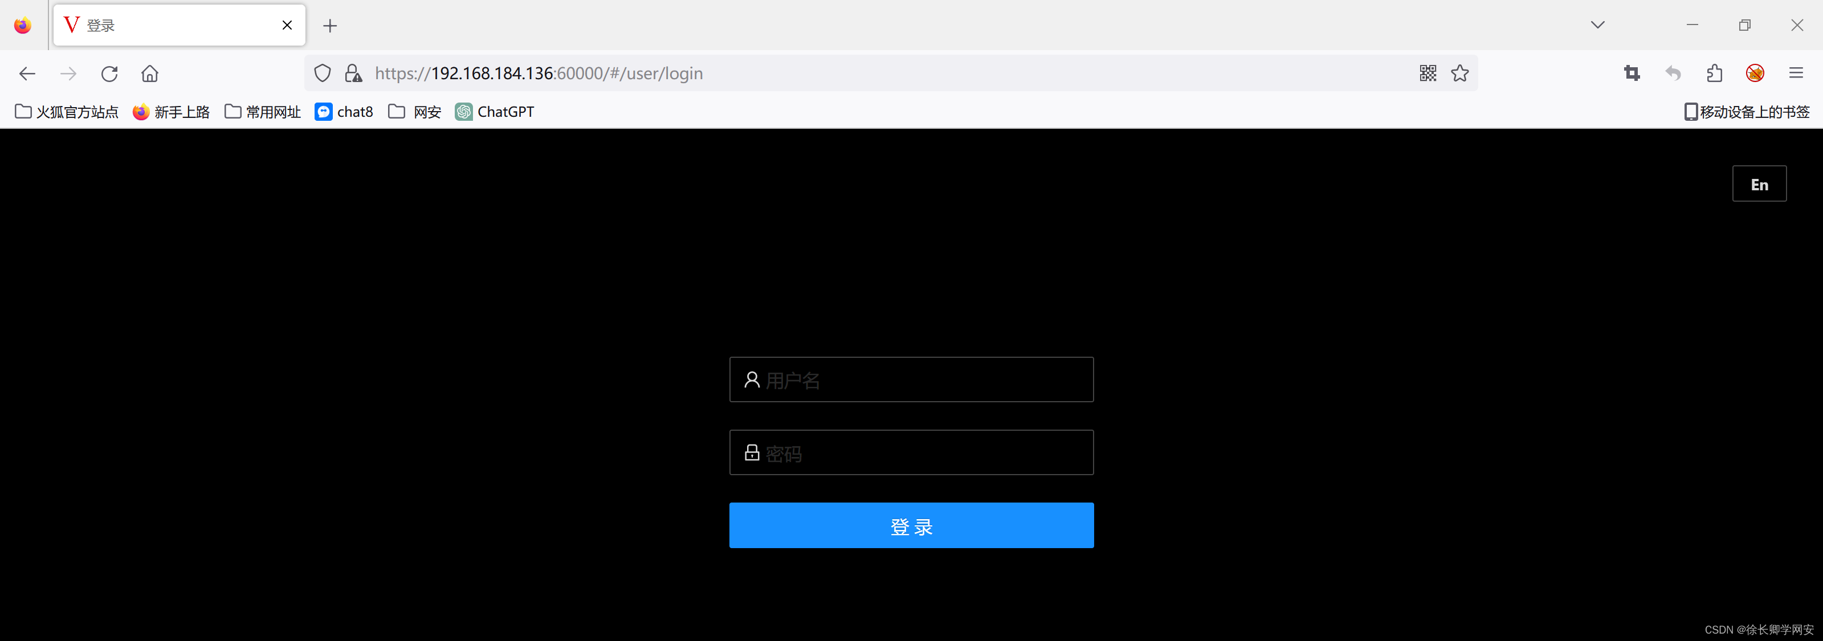Bookmark this page with the star icon
Screen dimensions: 1823x641
tap(1459, 73)
